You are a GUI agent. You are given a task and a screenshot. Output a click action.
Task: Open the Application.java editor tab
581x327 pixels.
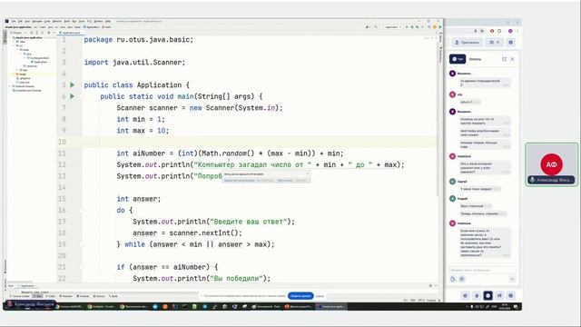pos(70,33)
